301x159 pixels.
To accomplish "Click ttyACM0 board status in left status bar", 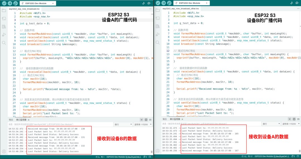I will [x=124, y=157].
